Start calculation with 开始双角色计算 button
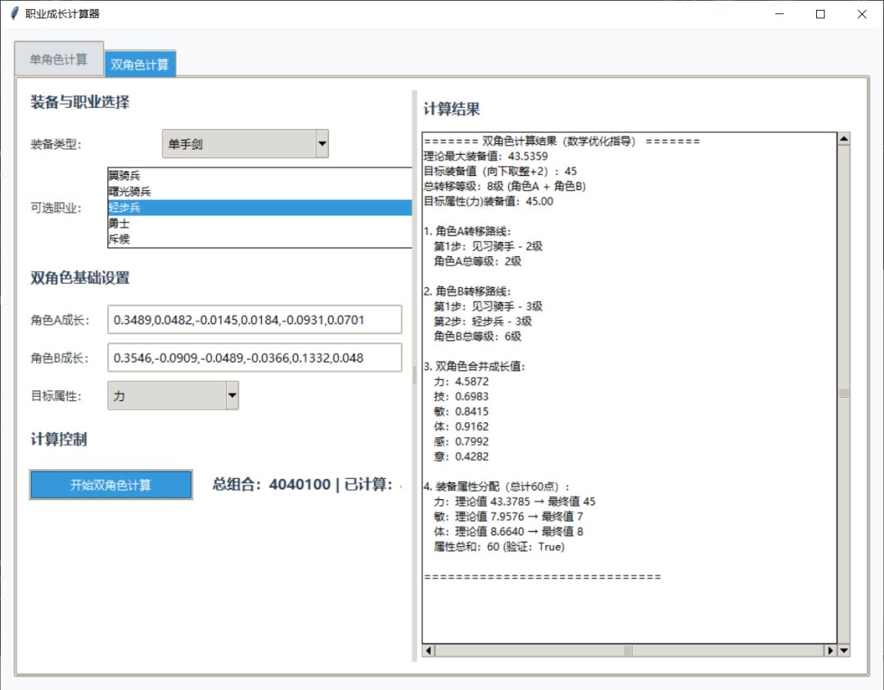This screenshot has height=690, width=884. 111,485
